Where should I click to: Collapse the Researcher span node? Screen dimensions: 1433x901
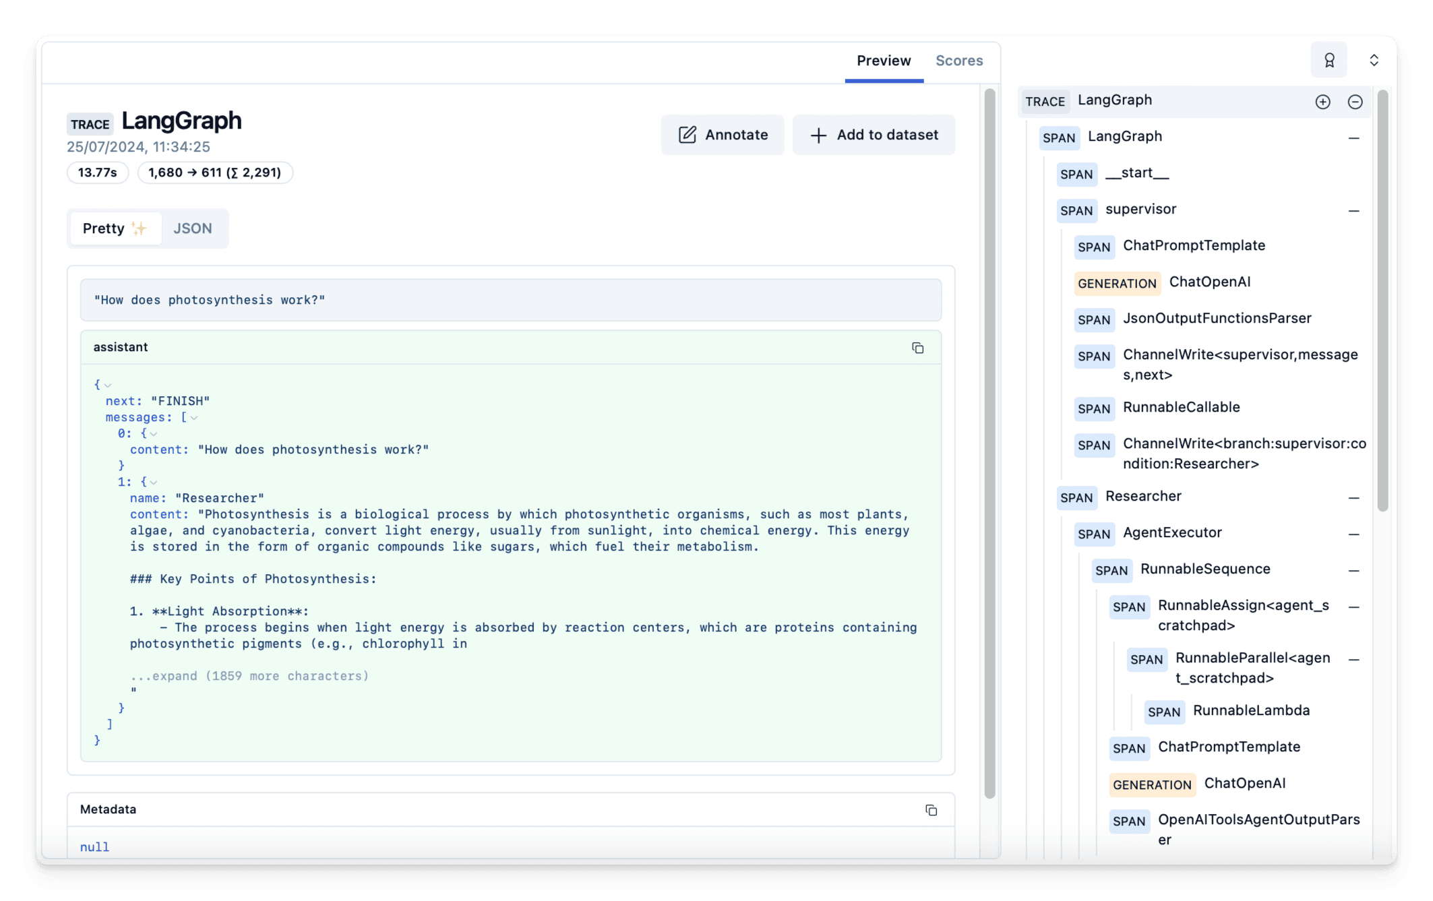click(1353, 498)
